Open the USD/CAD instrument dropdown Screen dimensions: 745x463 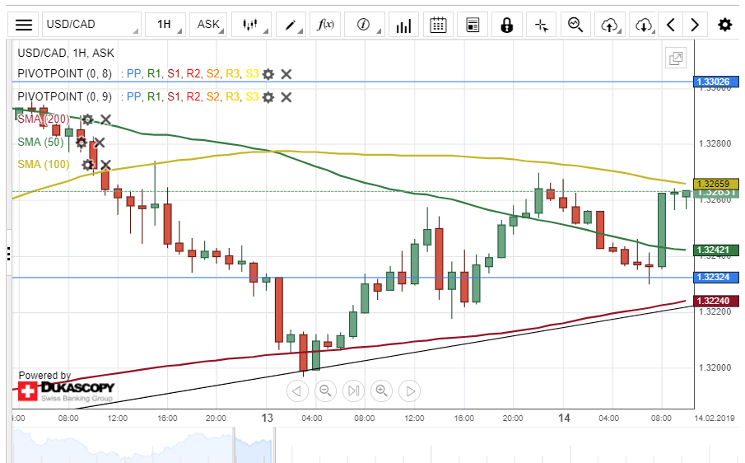[x=91, y=25]
